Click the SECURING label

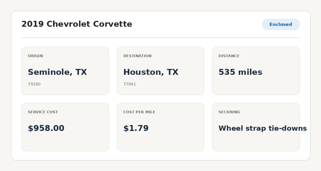(229, 112)
